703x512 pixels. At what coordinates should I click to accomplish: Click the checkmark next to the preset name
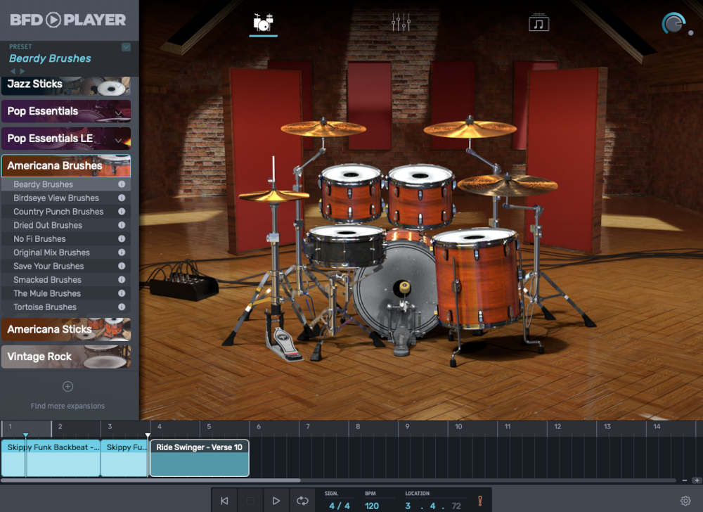tap(127, 46)
